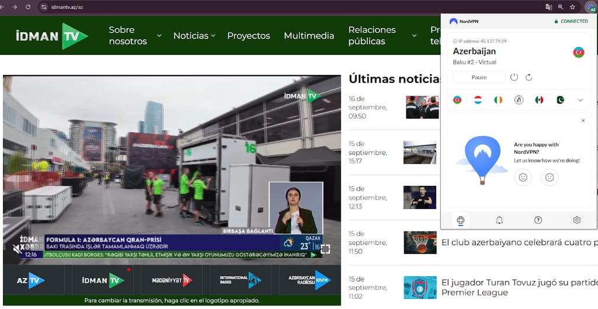This screenshot has width=598, height=309.
Task: Reconnect VPN using the refresh icon
Action: (529, 78)
